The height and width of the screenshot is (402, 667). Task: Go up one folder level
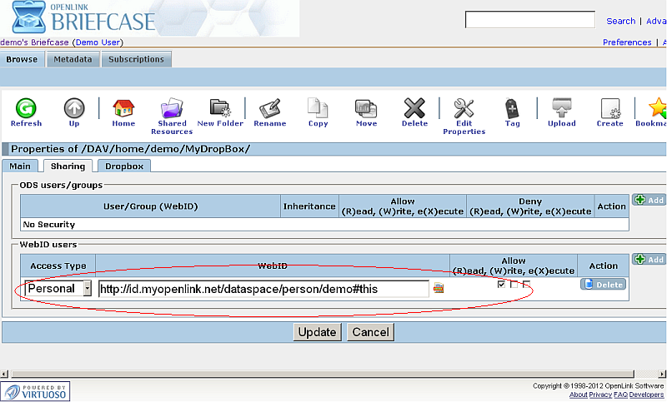click(x=74, y=112)
